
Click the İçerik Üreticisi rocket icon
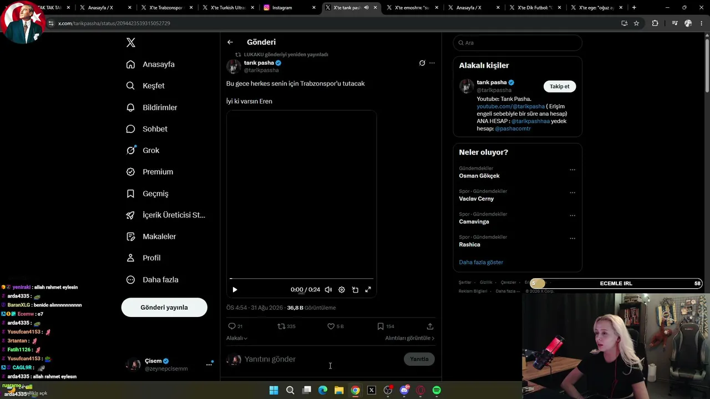click(x=130, y=215)
